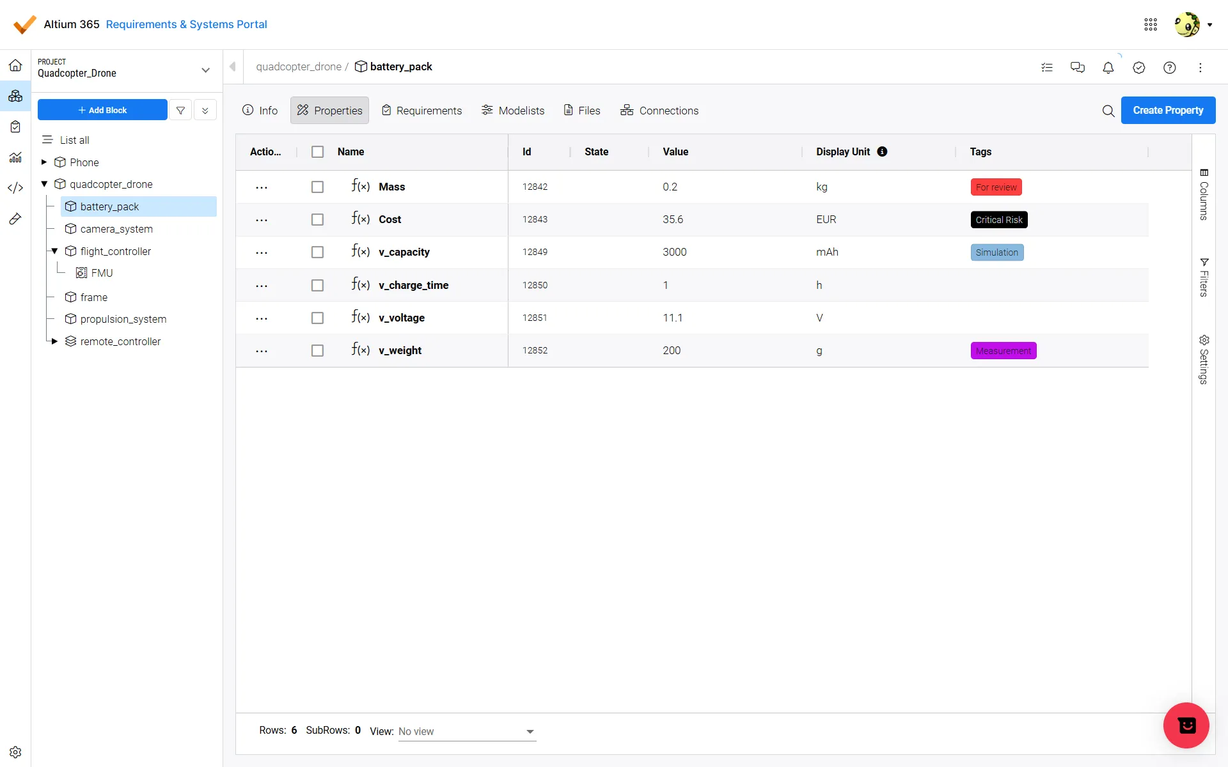Screen dimensions: 1228x767
Task: Toggle the select-all header checkbox
Action: (x=317, y=151)
